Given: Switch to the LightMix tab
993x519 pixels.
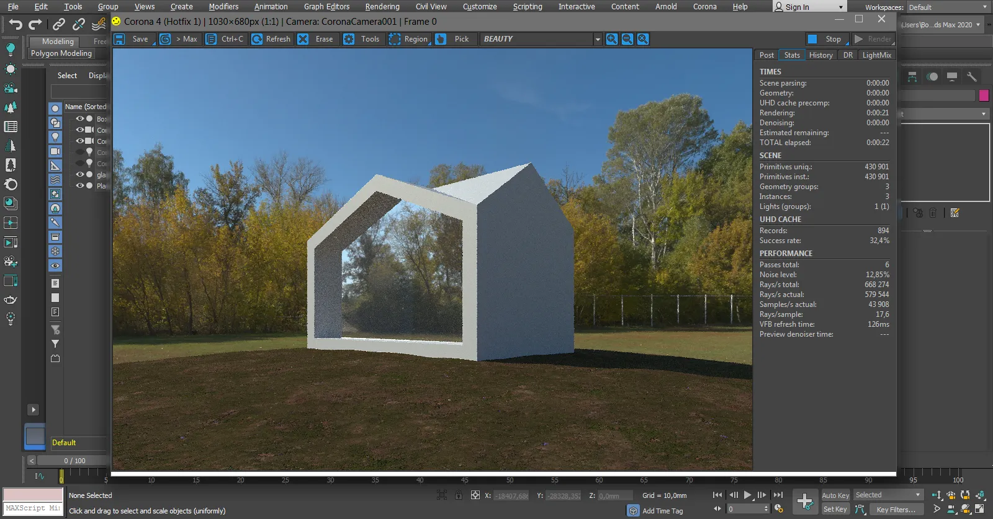Looking at the screenshot, I should 876,55.
